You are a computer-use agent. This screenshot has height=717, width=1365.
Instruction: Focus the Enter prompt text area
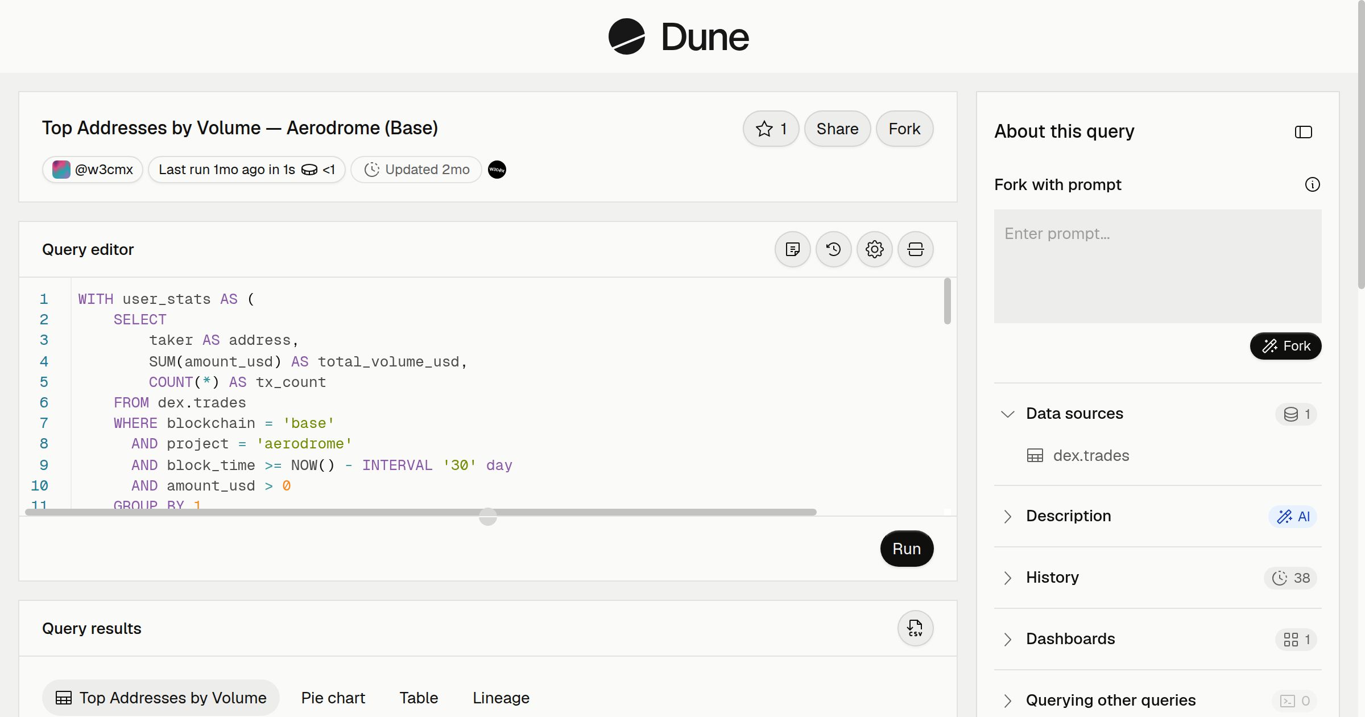click(1157, 266)
